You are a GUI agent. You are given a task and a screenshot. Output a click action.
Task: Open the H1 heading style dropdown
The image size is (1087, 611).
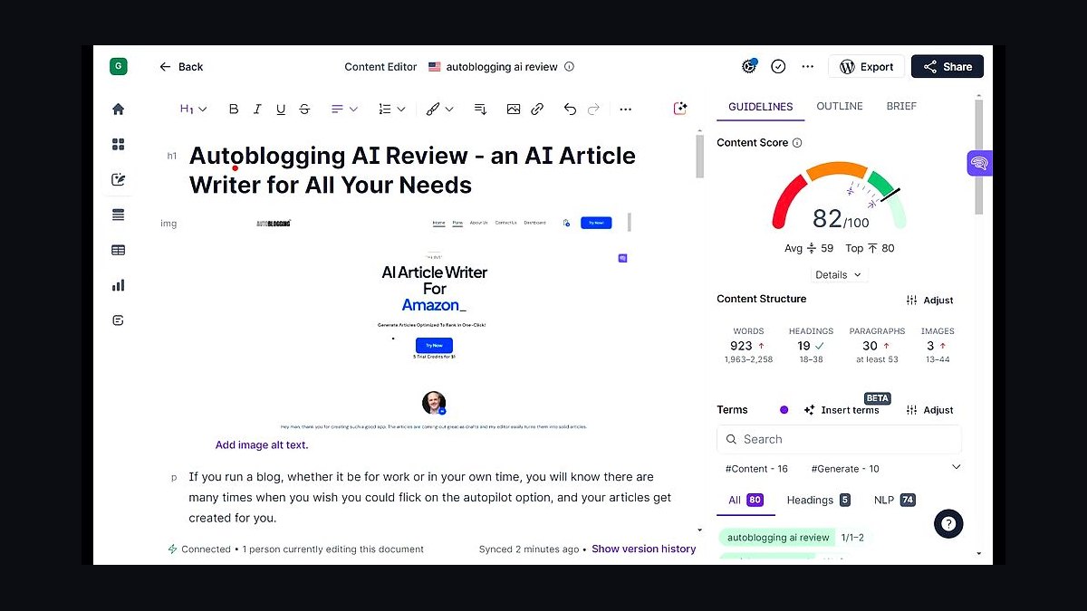pos(193,109)
